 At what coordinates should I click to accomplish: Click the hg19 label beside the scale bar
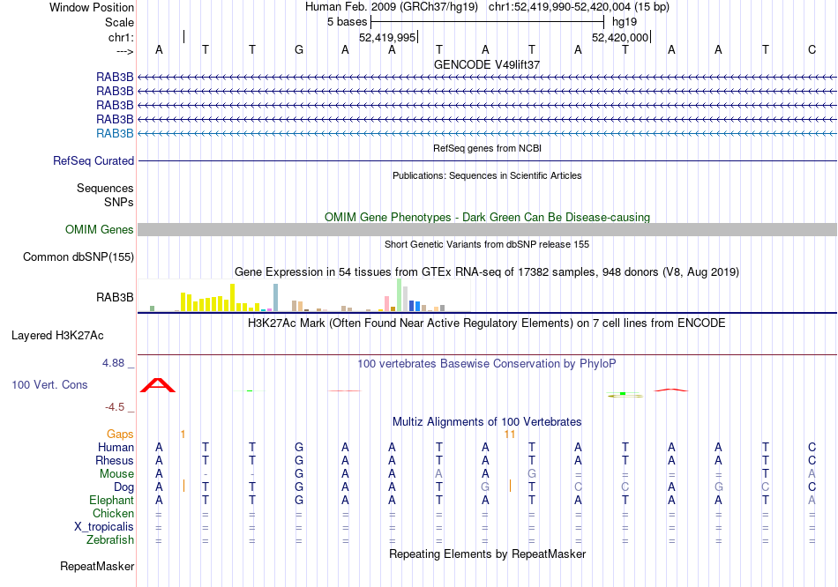625,22
